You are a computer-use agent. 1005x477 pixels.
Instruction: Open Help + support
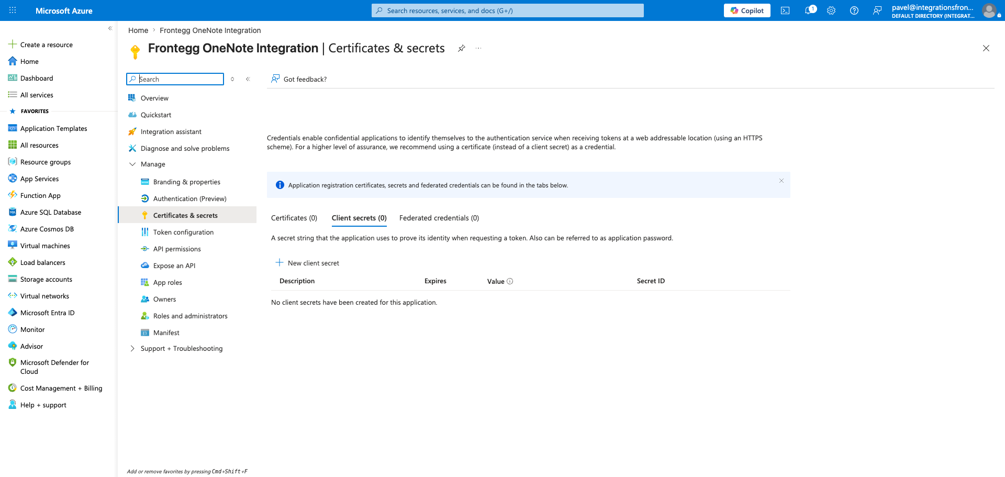coord(43,405)
